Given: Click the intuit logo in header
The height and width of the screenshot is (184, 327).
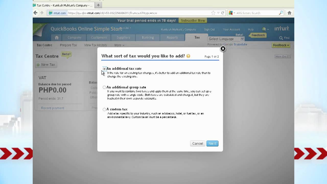Looking at the screenshot, I should (x=282, y=29).
